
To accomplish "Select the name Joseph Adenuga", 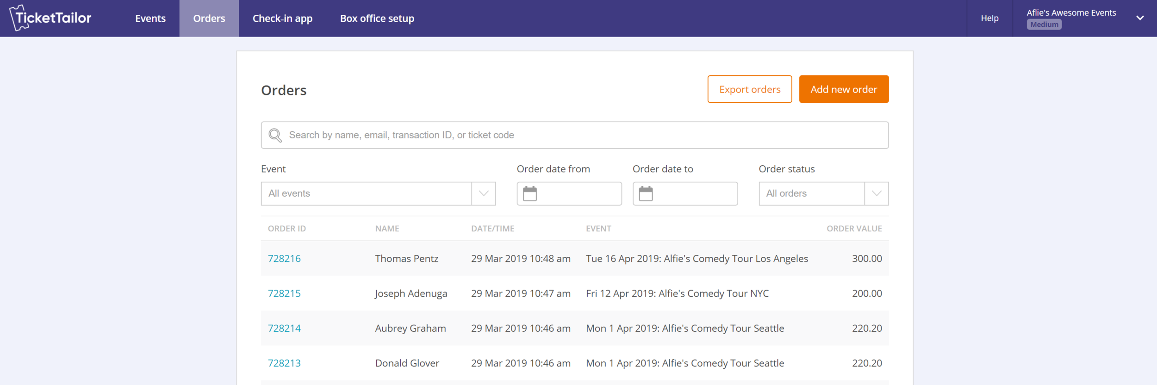I will click(x=411, y=293).
